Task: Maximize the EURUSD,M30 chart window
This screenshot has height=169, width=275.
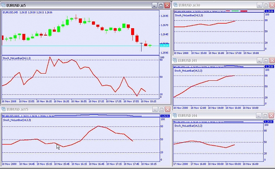Action: (x=266, y=5)
